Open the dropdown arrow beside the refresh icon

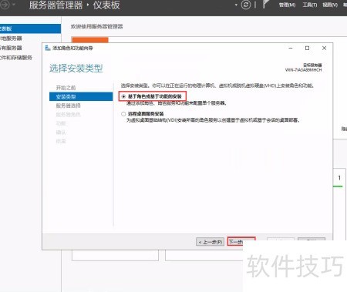coord(236,5)
